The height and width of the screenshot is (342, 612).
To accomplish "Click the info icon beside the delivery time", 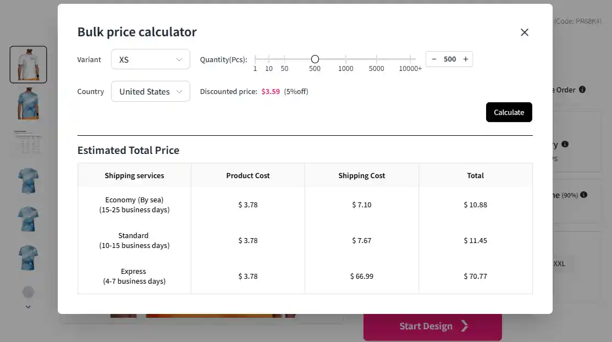I will [x=564, y=144].
